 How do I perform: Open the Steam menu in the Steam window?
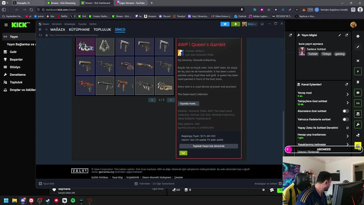click(x=45, y=24)
